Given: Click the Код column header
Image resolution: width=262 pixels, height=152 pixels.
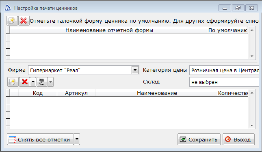Looking at the screenshot, I should coord(38,93).
